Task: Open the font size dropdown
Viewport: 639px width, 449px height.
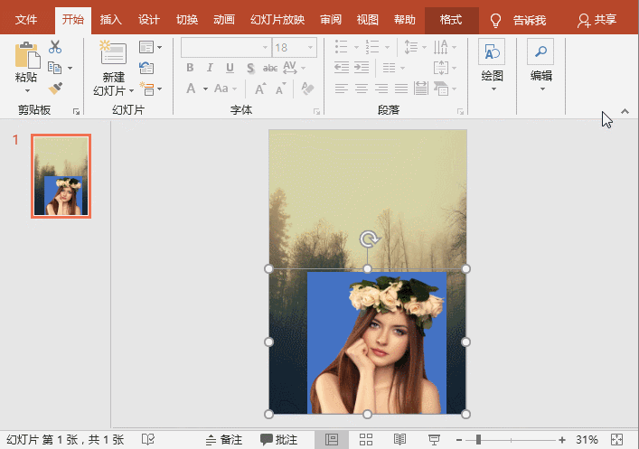Action: click(311, 47)
